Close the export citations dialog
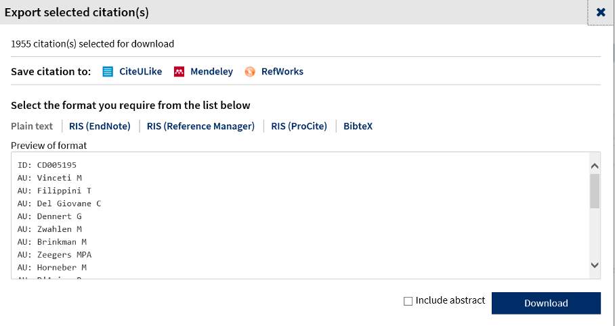 (x=601, y=12)
